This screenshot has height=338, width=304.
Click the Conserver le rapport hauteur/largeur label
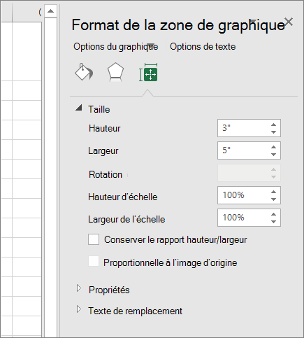(x=175, y=240)
